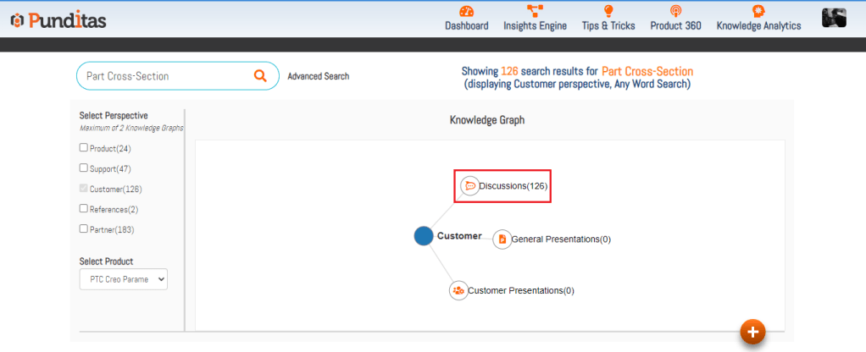Open the user profile avatar menu
The image size is (866, 352).
(x=834, y=18)
